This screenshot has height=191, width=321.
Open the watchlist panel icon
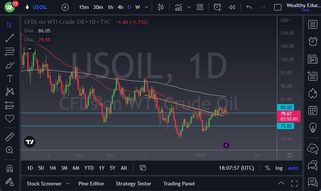(x=312, y=25)
